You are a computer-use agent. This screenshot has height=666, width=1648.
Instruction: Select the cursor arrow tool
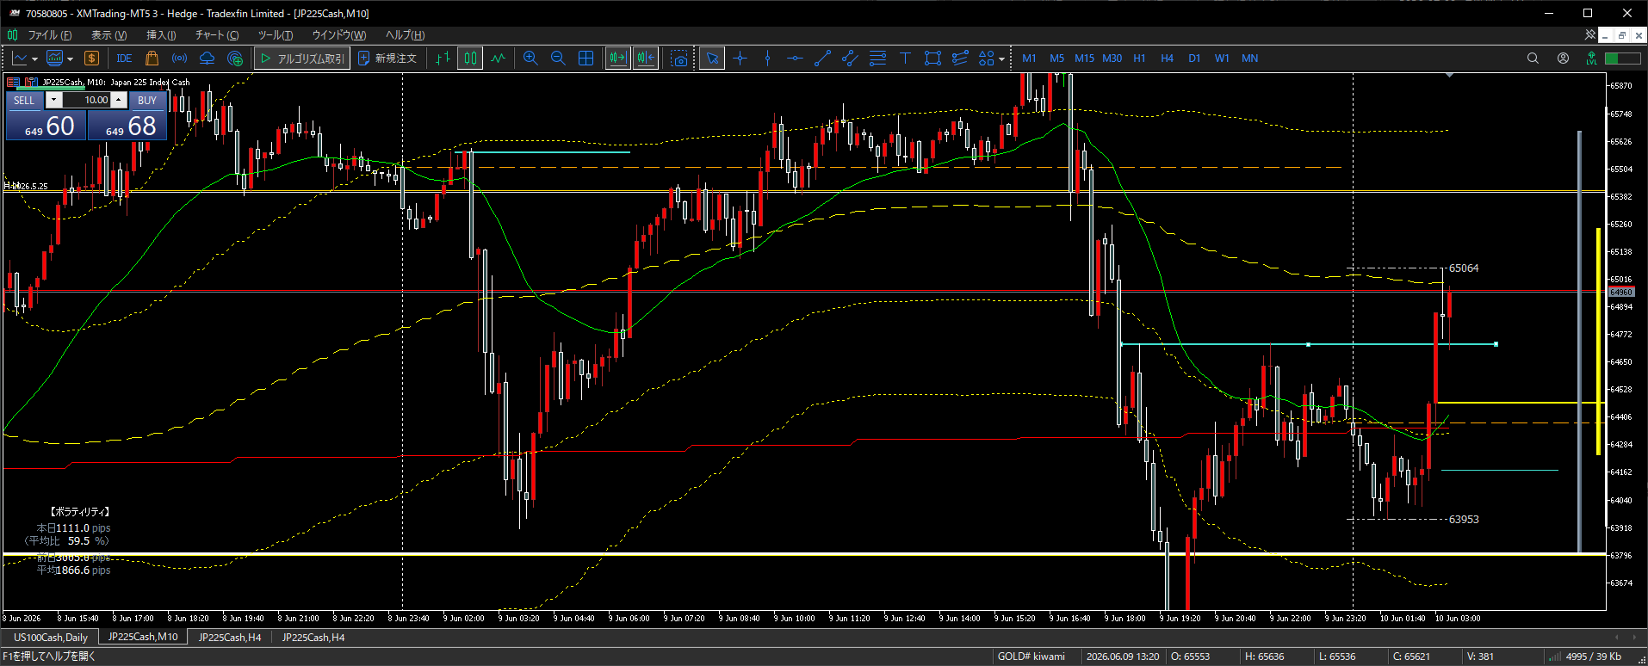712,59
